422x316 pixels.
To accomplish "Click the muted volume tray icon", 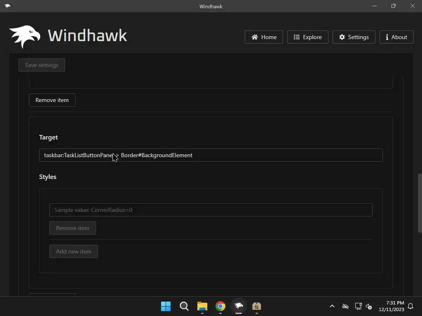I will (x=369, y=306).
